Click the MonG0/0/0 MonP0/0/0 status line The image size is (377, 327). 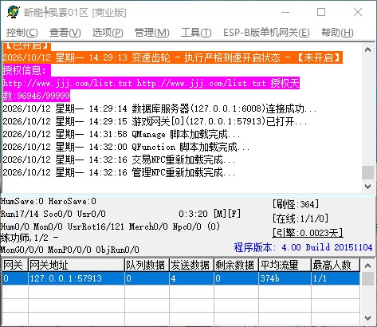tap(69, 250)
